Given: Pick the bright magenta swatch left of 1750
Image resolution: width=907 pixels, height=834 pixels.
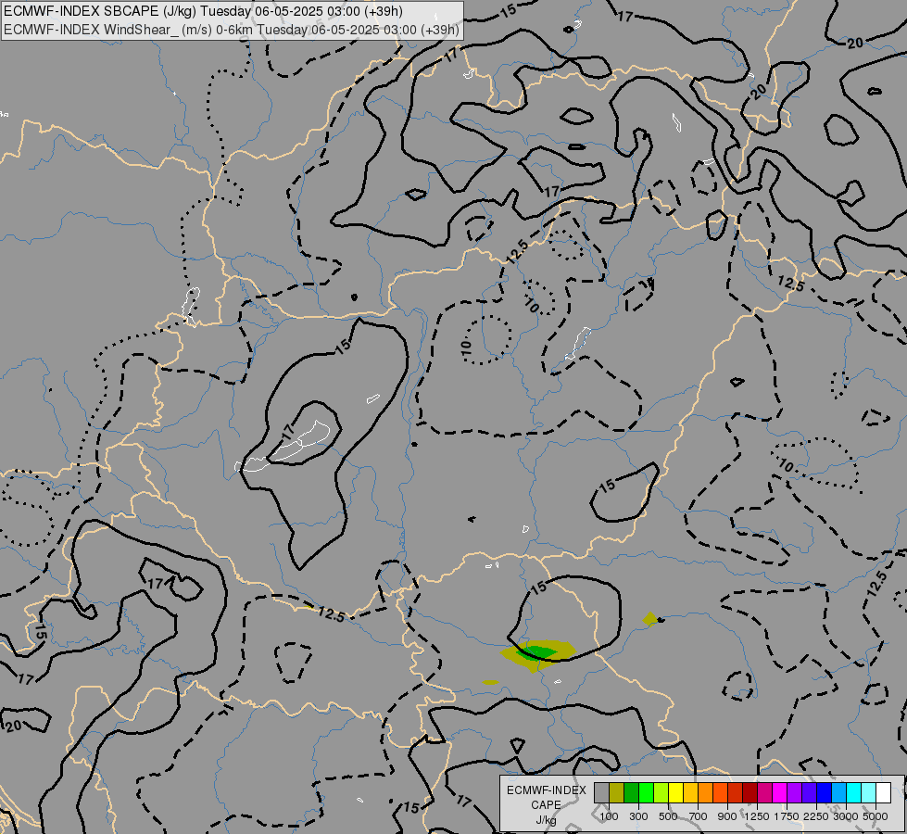Looking at the screenshot, I should (780, 792).
